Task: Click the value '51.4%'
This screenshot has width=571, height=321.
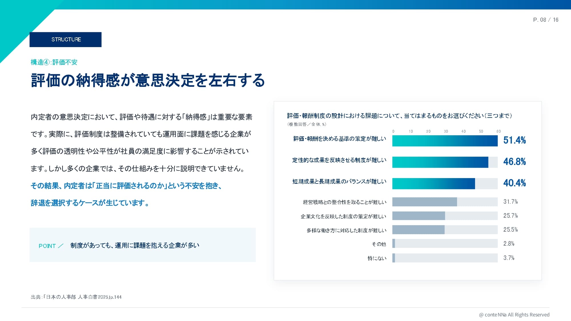Action: click(514, 140)
